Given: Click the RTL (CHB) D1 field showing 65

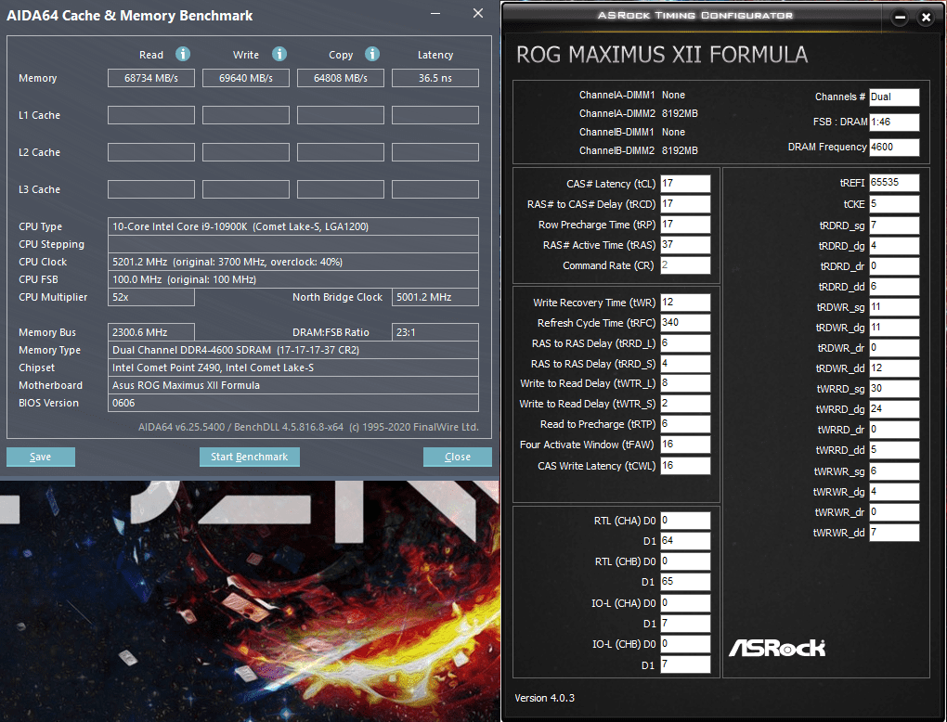Looking at the screenshot, I should pyautogui.click(x=685, y=582).
